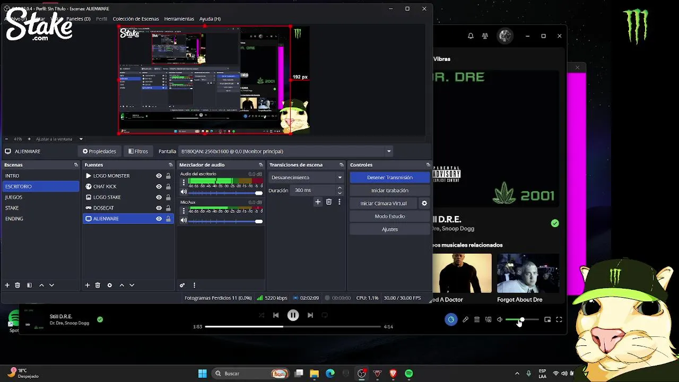Move selected scene up
The width and height of the screenshot is (679, 382).
coord(41,285)
